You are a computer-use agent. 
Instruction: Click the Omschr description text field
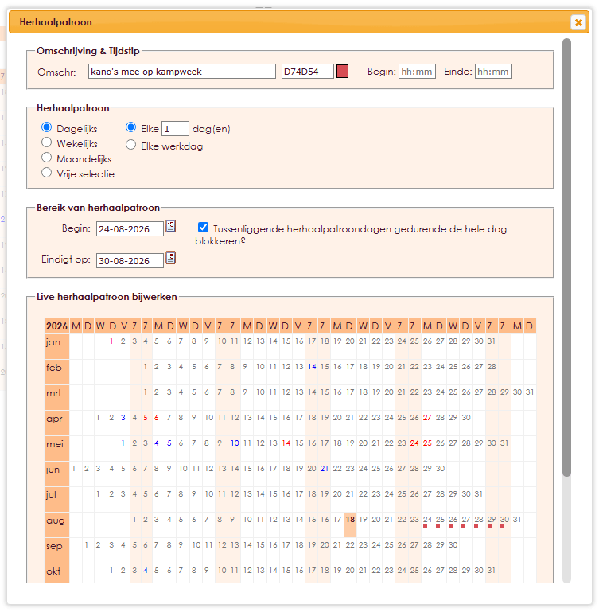click(182, 72)
